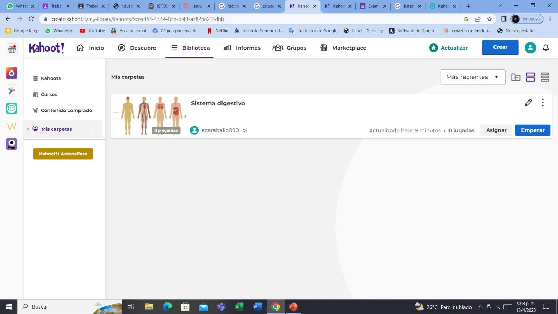The height and width of the screenshot is (314, 558).
Task: Show hidden system tray icons
Action: [480, 307]
